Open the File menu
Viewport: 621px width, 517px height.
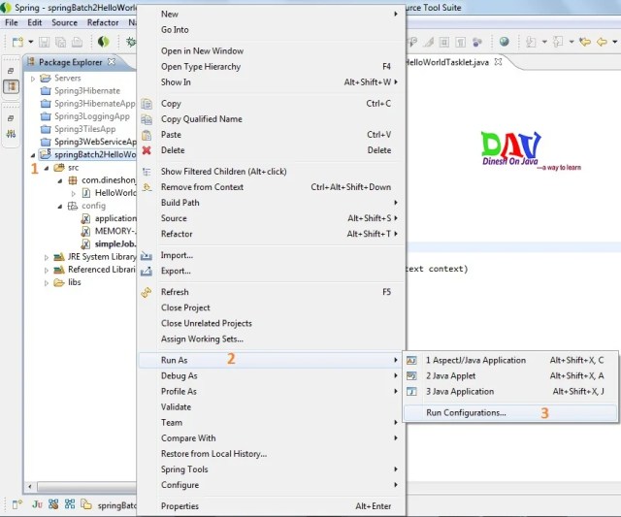click(11, 22)
